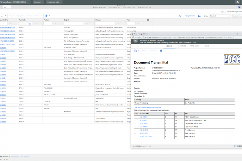
Task: Open the calendar picker in the Received filter
Action: point(30,23)
